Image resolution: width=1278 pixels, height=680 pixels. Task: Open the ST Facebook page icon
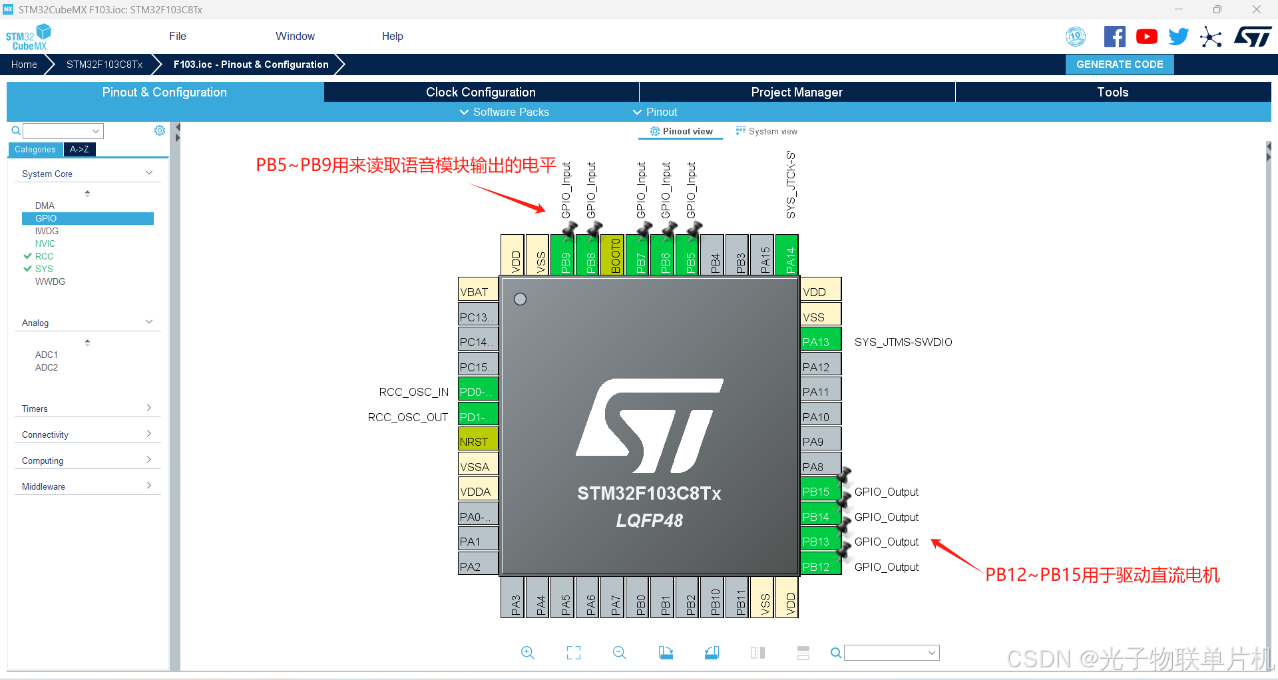(x=1115, y=37)
